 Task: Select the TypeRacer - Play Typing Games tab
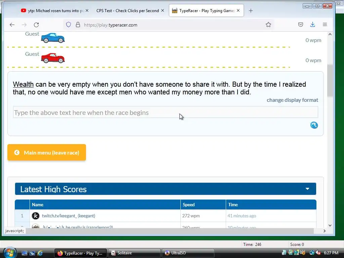click(206, 10)
